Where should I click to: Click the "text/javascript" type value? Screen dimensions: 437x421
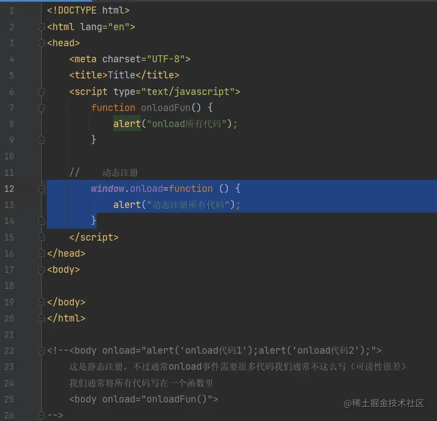[x=188, y=91]
